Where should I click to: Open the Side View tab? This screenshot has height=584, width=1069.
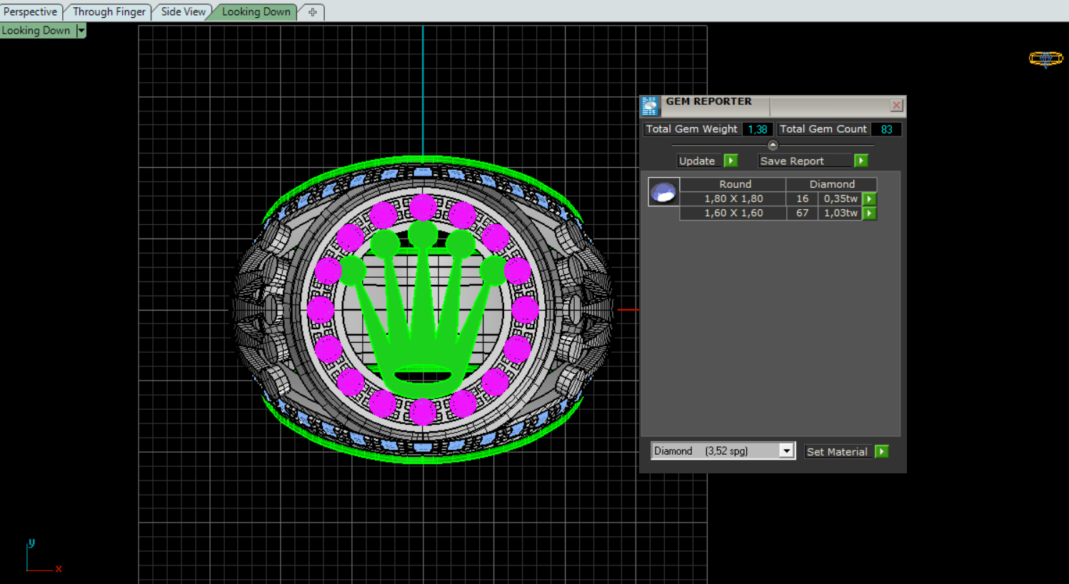coord(183,12)
